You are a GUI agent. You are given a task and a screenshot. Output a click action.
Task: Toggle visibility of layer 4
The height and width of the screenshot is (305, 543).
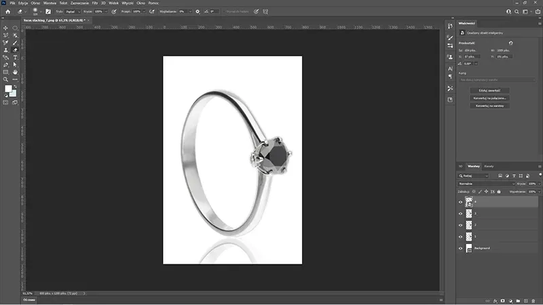[461, 202]
